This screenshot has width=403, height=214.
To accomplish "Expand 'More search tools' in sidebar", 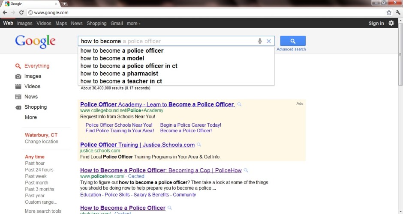I will pyautogui.click(x=43, y=211).
